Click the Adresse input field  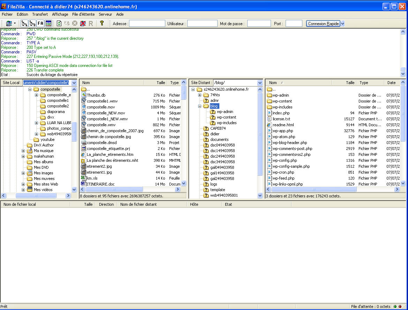coord(147,23)
